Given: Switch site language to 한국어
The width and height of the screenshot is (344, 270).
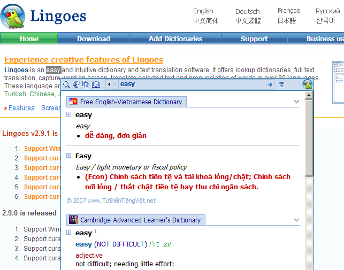Looking at the screenshot, I should pyautogui.click(x=325, y=21).
